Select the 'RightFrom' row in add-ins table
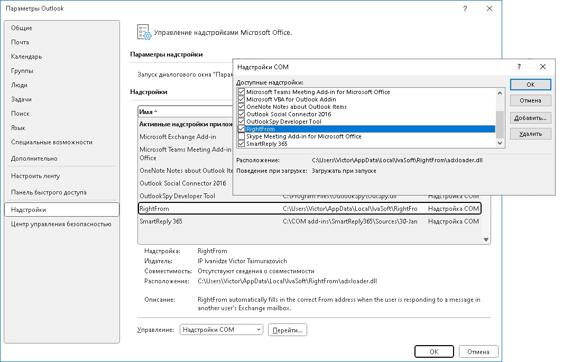The height and width of the screenshot is (362, 563). coord(309,208)
